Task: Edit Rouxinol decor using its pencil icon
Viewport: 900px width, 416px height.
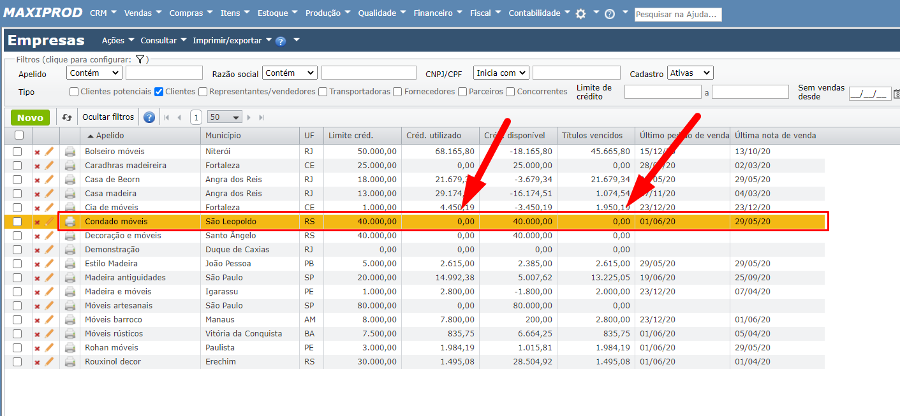Action: coord(49,362)
